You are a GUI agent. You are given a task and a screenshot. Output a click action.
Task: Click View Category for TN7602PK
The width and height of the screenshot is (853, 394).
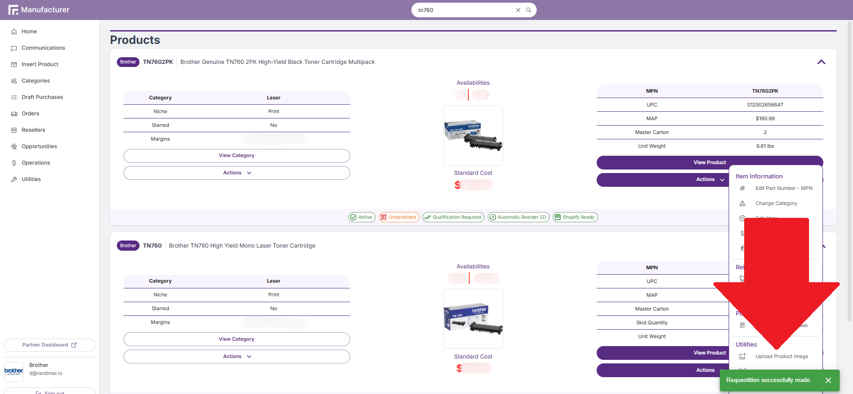237,156
